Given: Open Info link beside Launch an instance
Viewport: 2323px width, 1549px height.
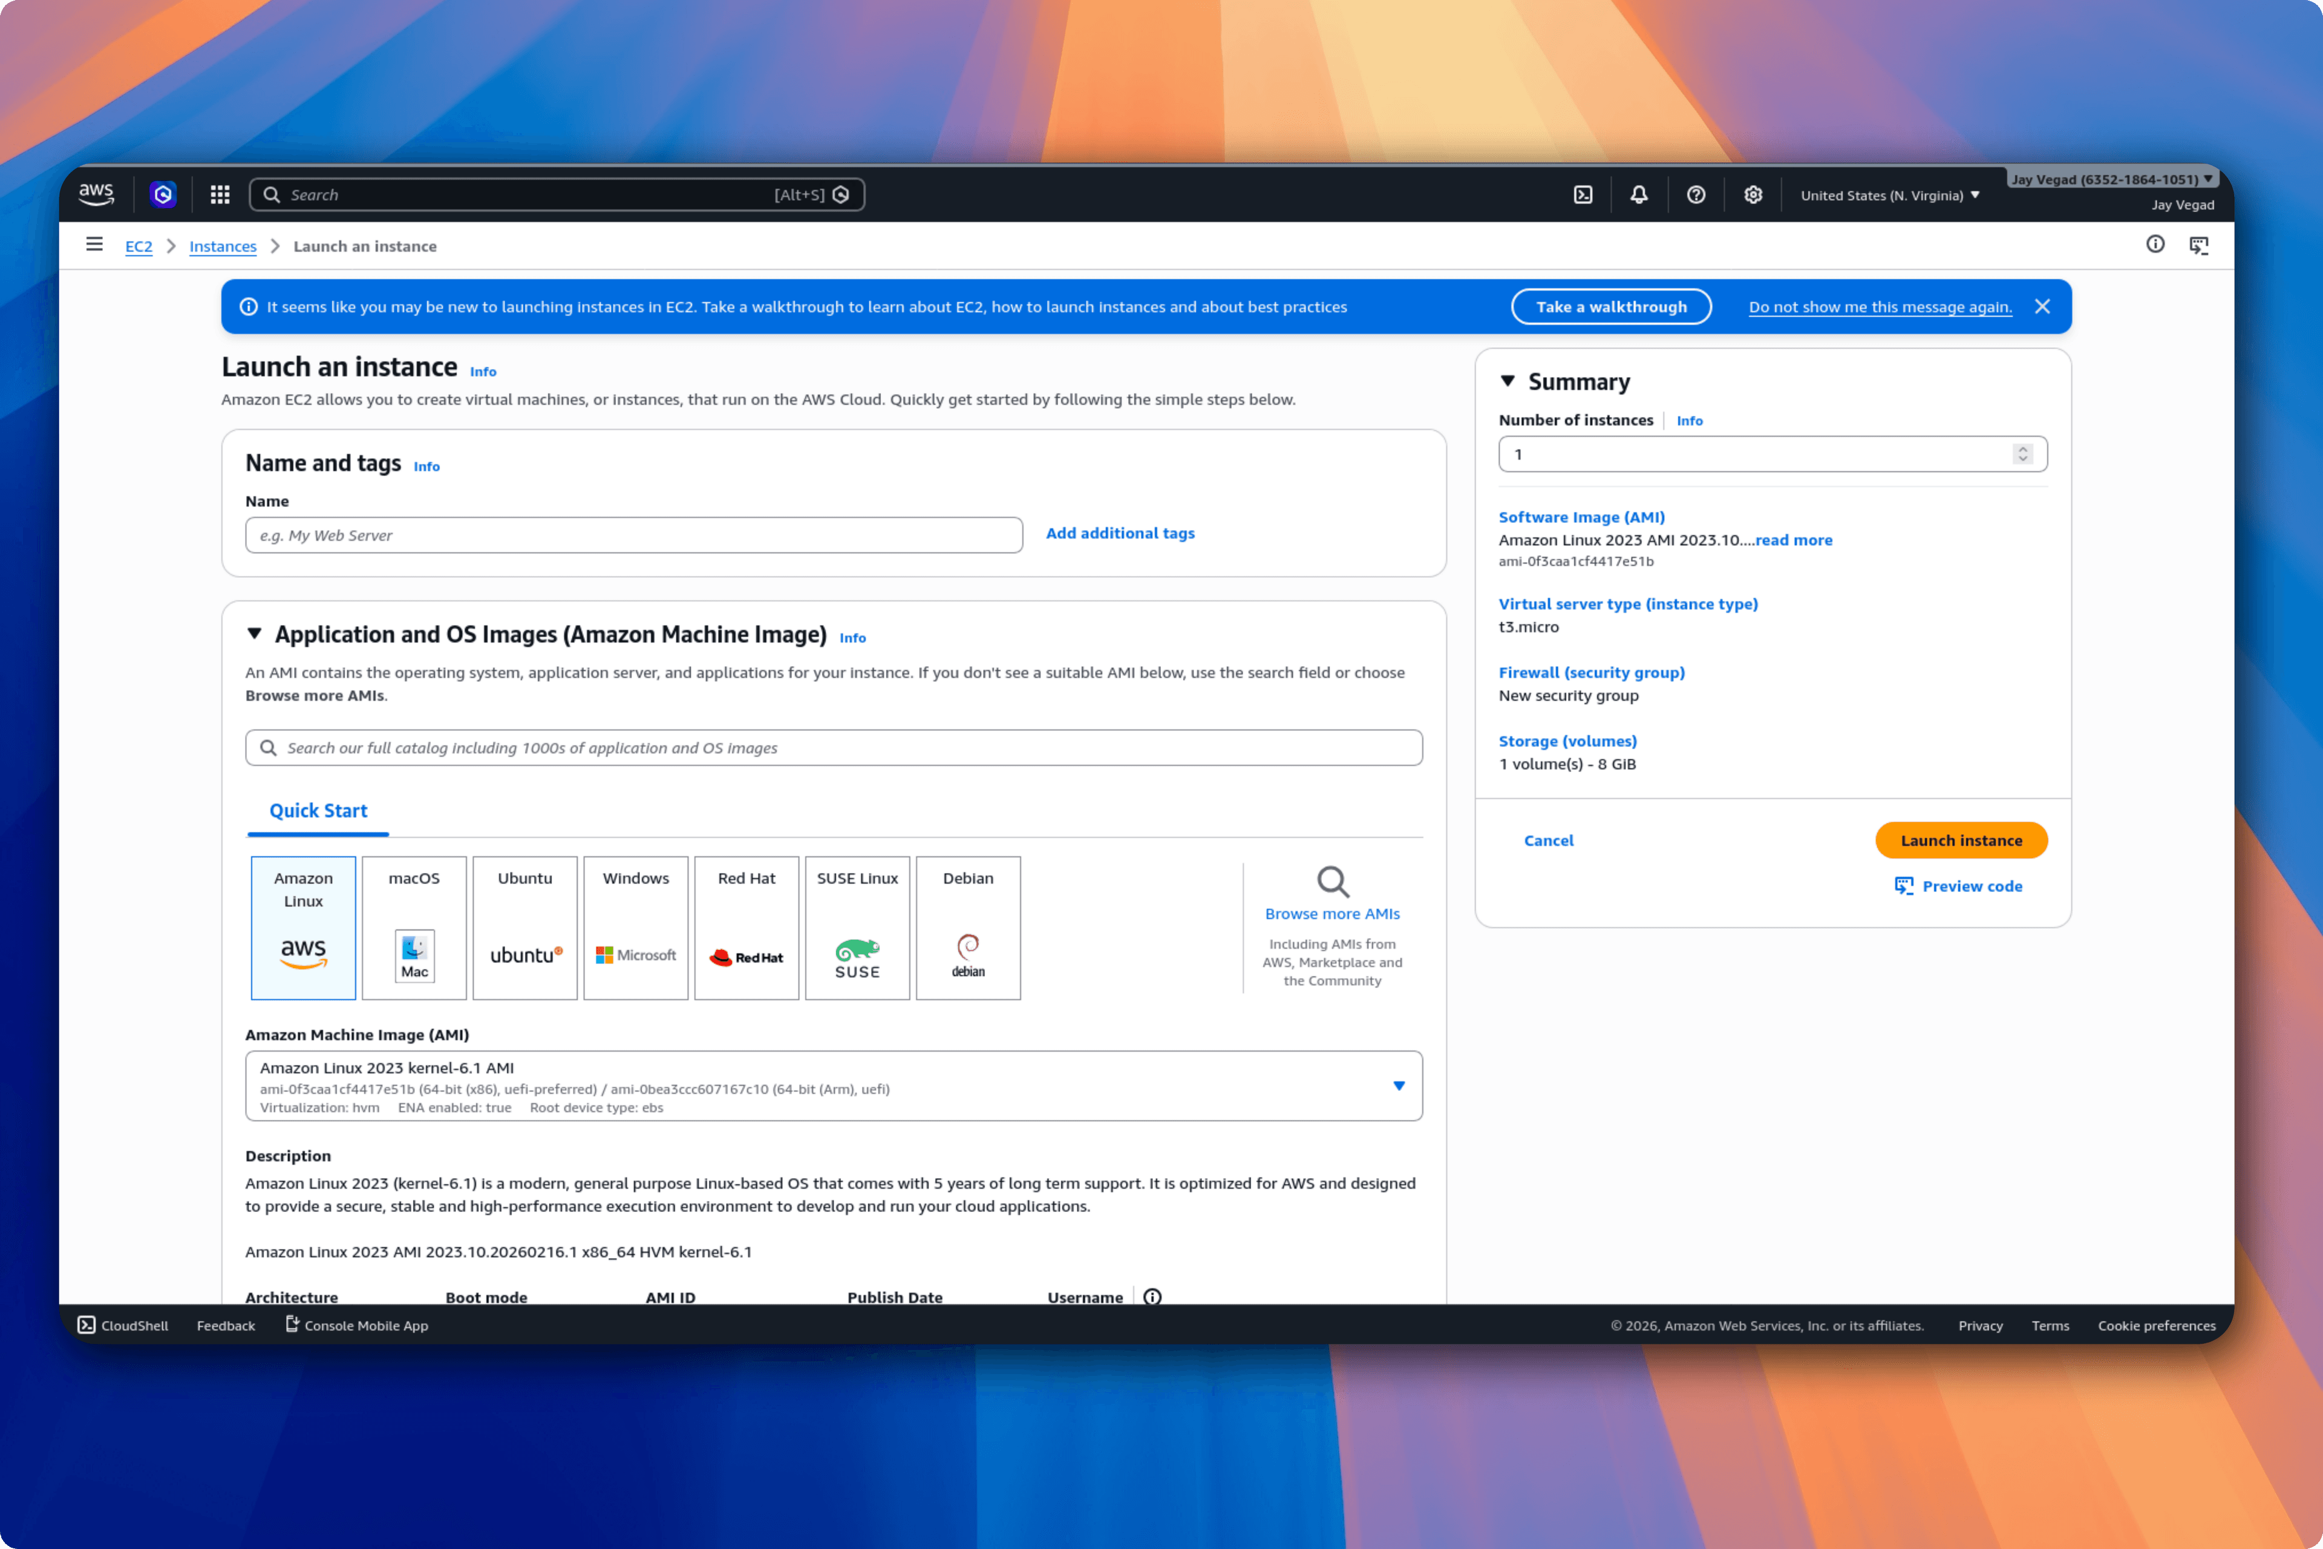Looking at the screenshot, I should click(483, 373).
